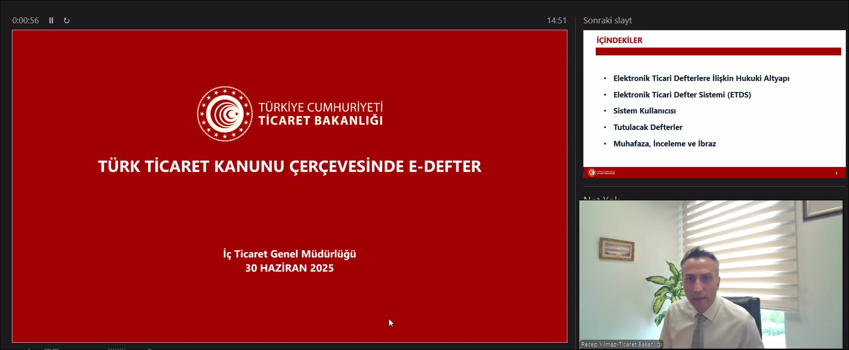This screenshot has width=849, height=350.
Task: Click the 'Sonraki slayt' label
Action: click(608, 21)
